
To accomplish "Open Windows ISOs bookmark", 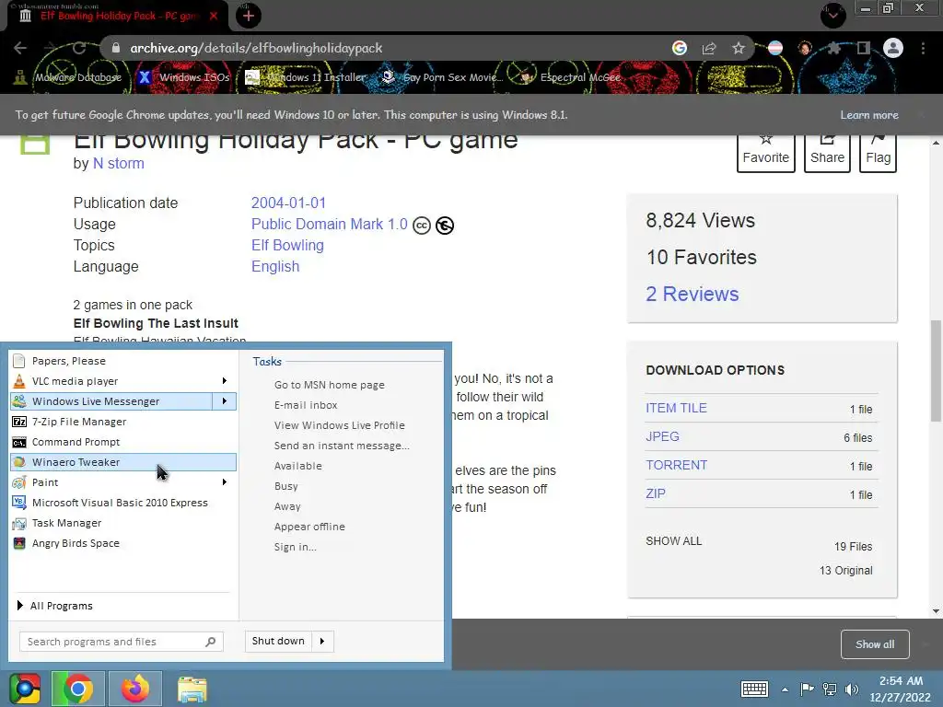I will pos(184,77).
